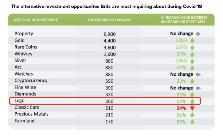Viewport: 223px width, 136px height.
Task: Click the chart title about Covid-19
Action: pos(107,6)
